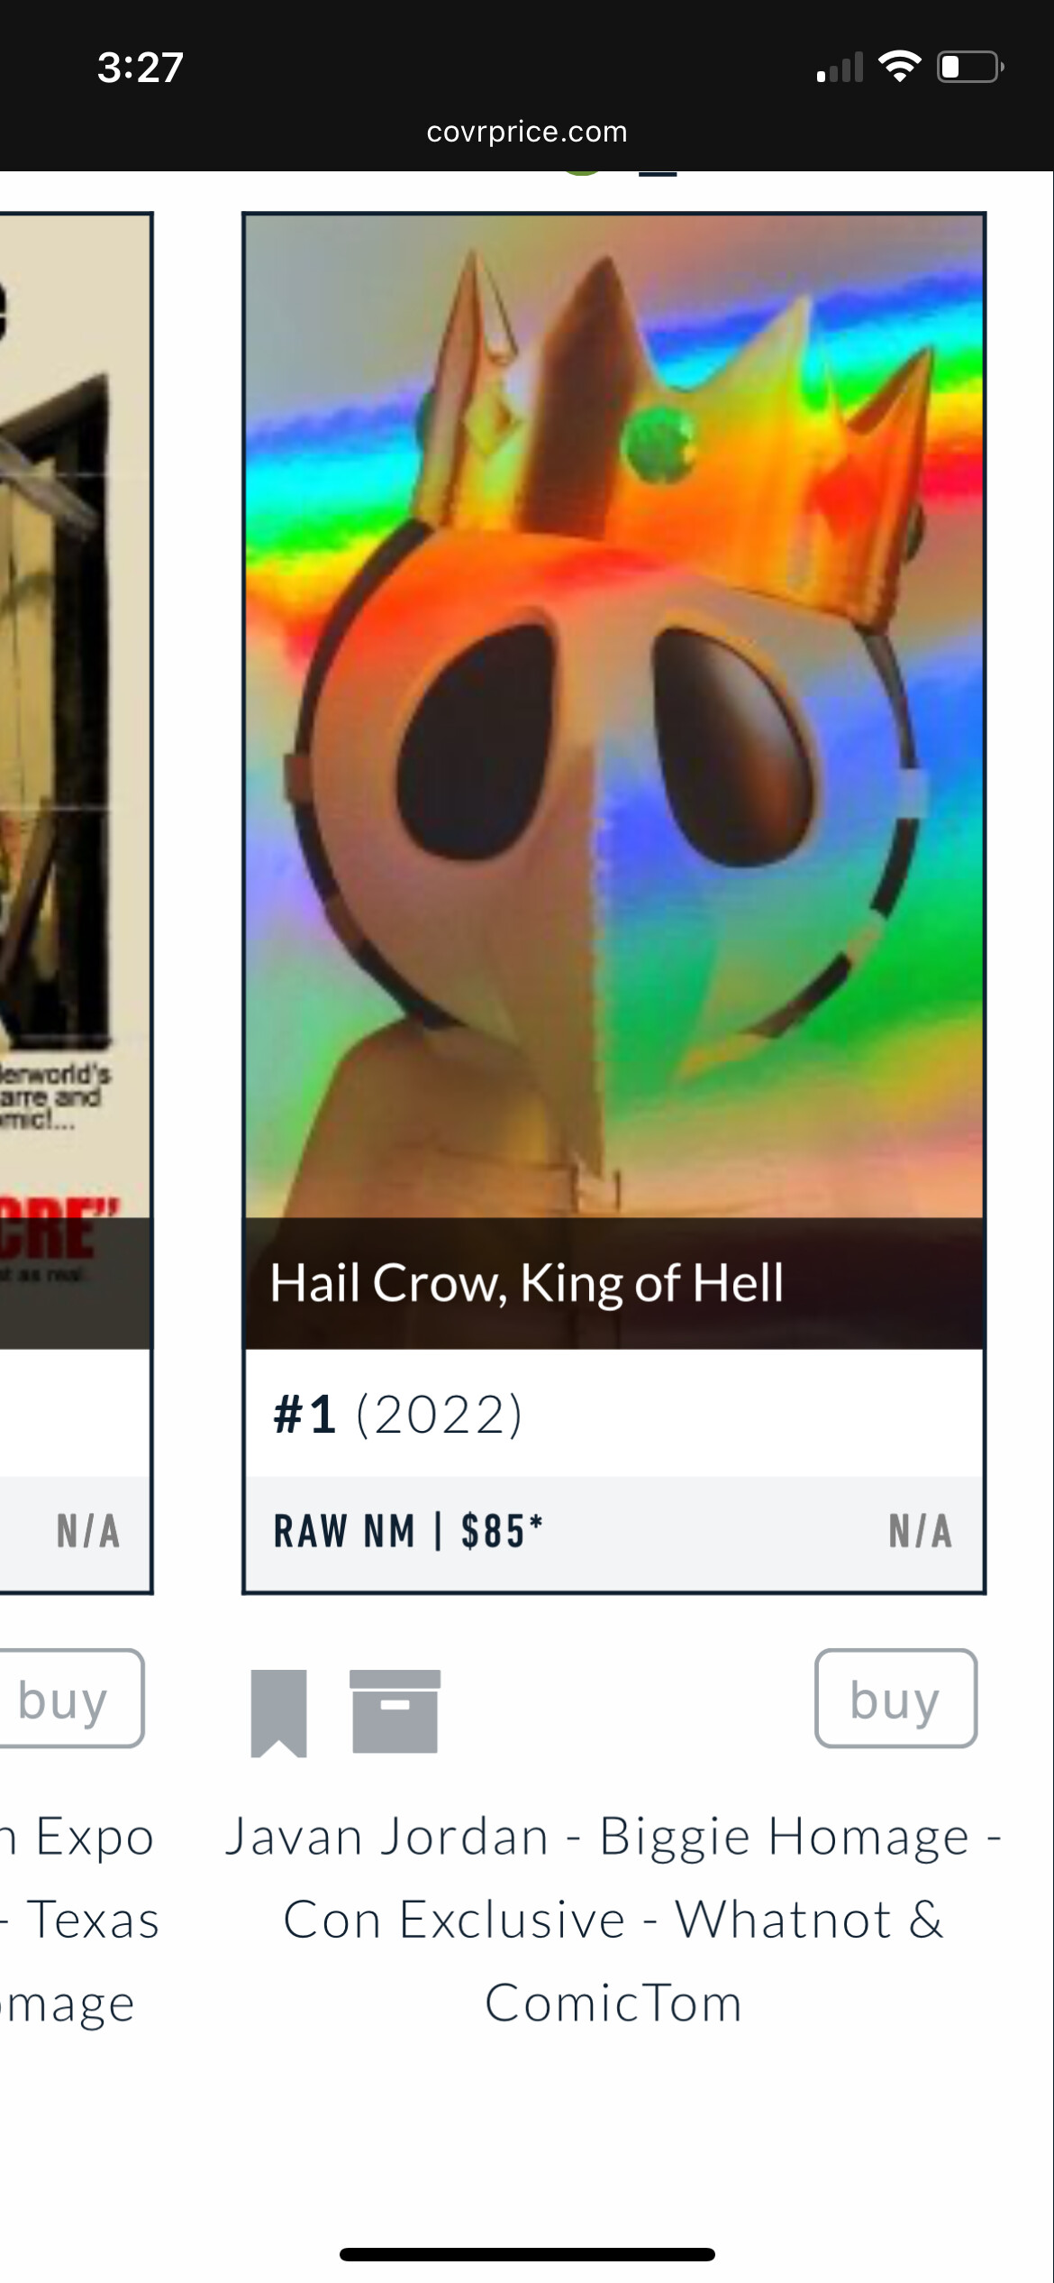Screen dimensions: 1054x2283
Task: Tap the archive box collection icon
Action: (395, 1711)
